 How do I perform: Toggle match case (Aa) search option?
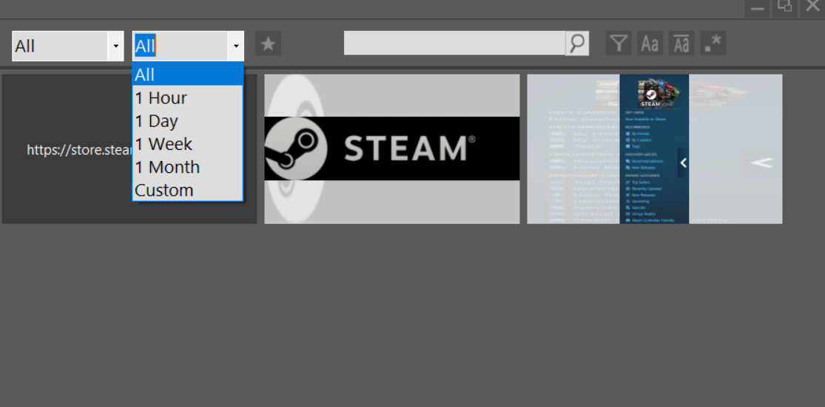[650, 44]
